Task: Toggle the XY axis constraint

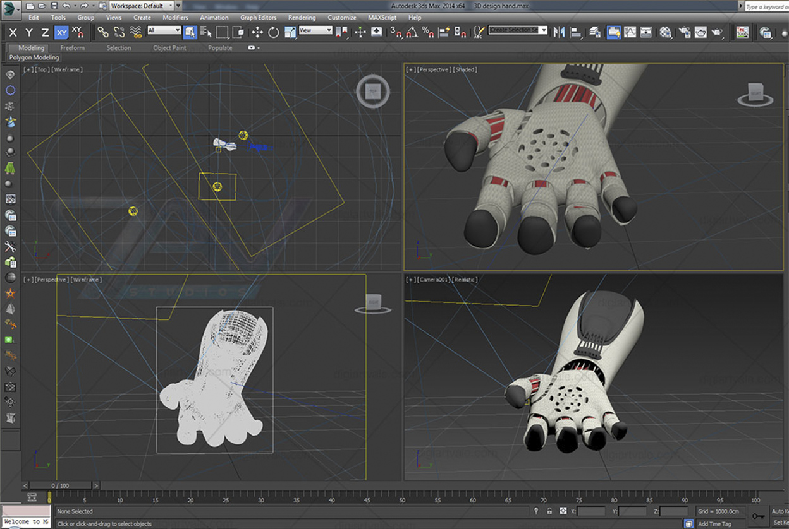Action: (x=61, y=31)
